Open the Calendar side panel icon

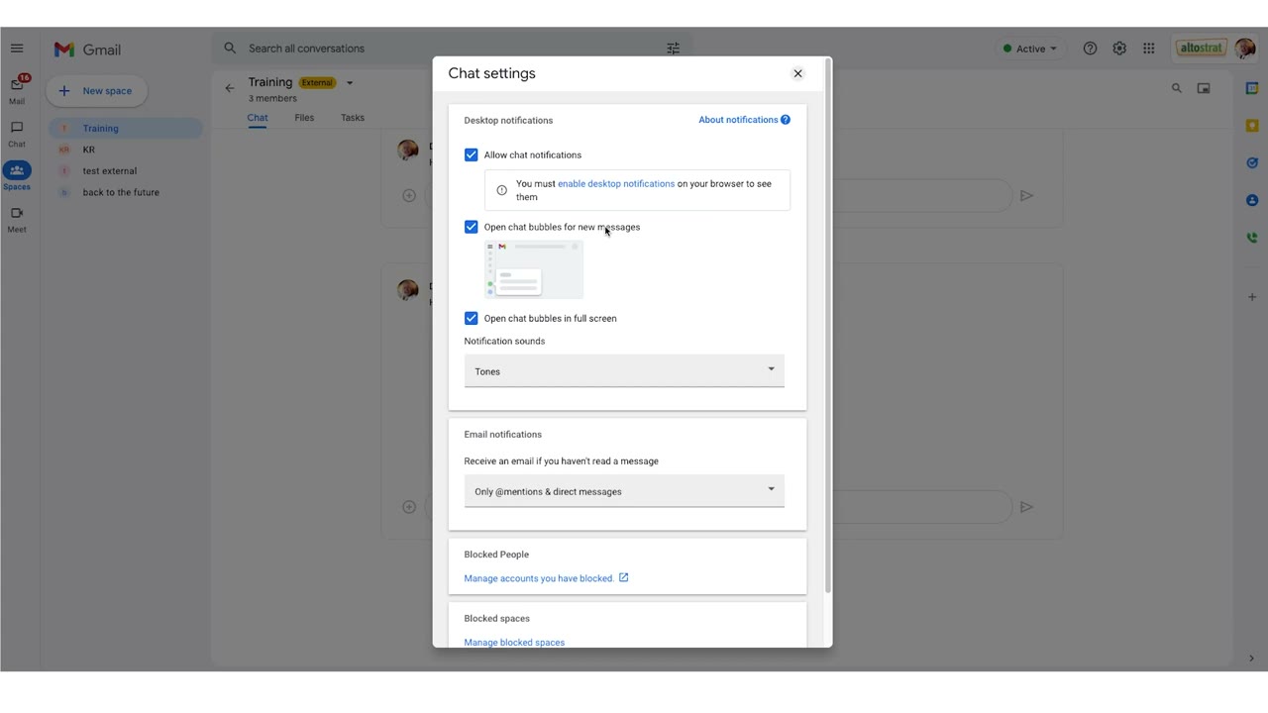(x=1252, y=88)
